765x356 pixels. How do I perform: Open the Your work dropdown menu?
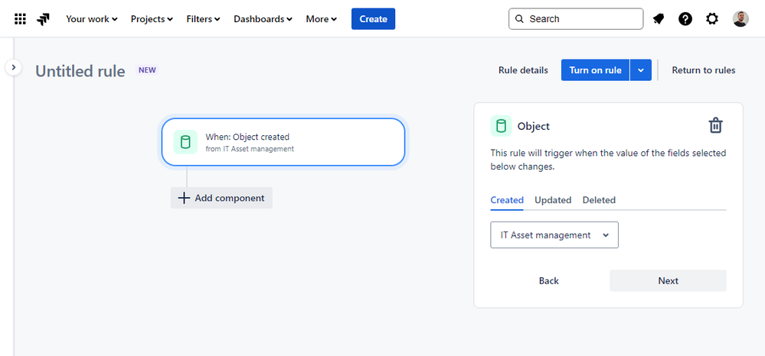tap(92, 19)
